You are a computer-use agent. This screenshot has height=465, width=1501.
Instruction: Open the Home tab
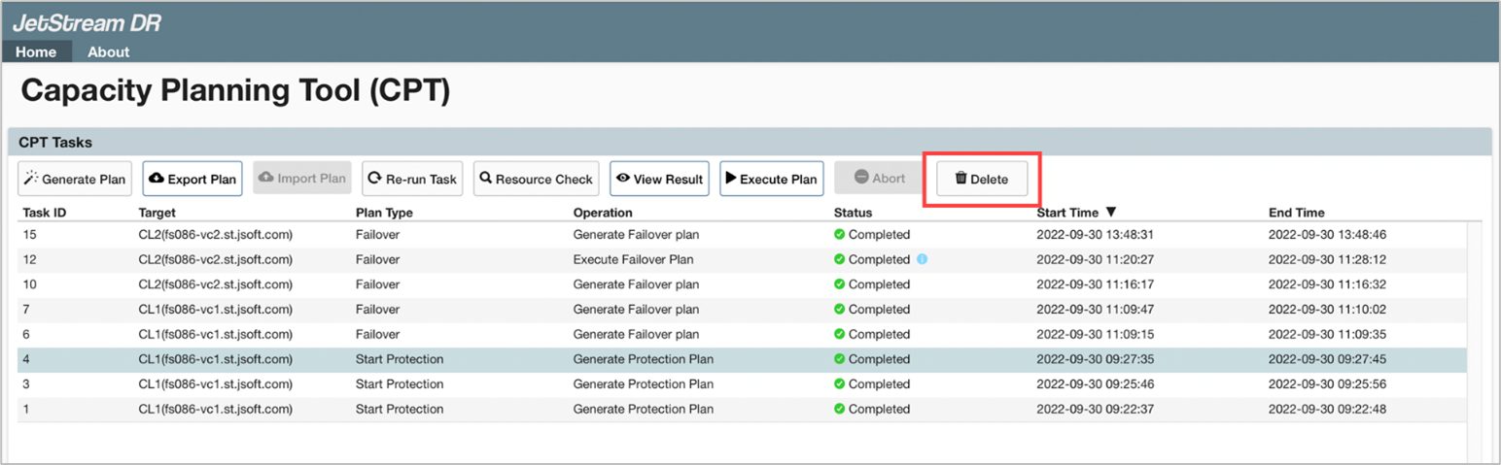[36, 51]
